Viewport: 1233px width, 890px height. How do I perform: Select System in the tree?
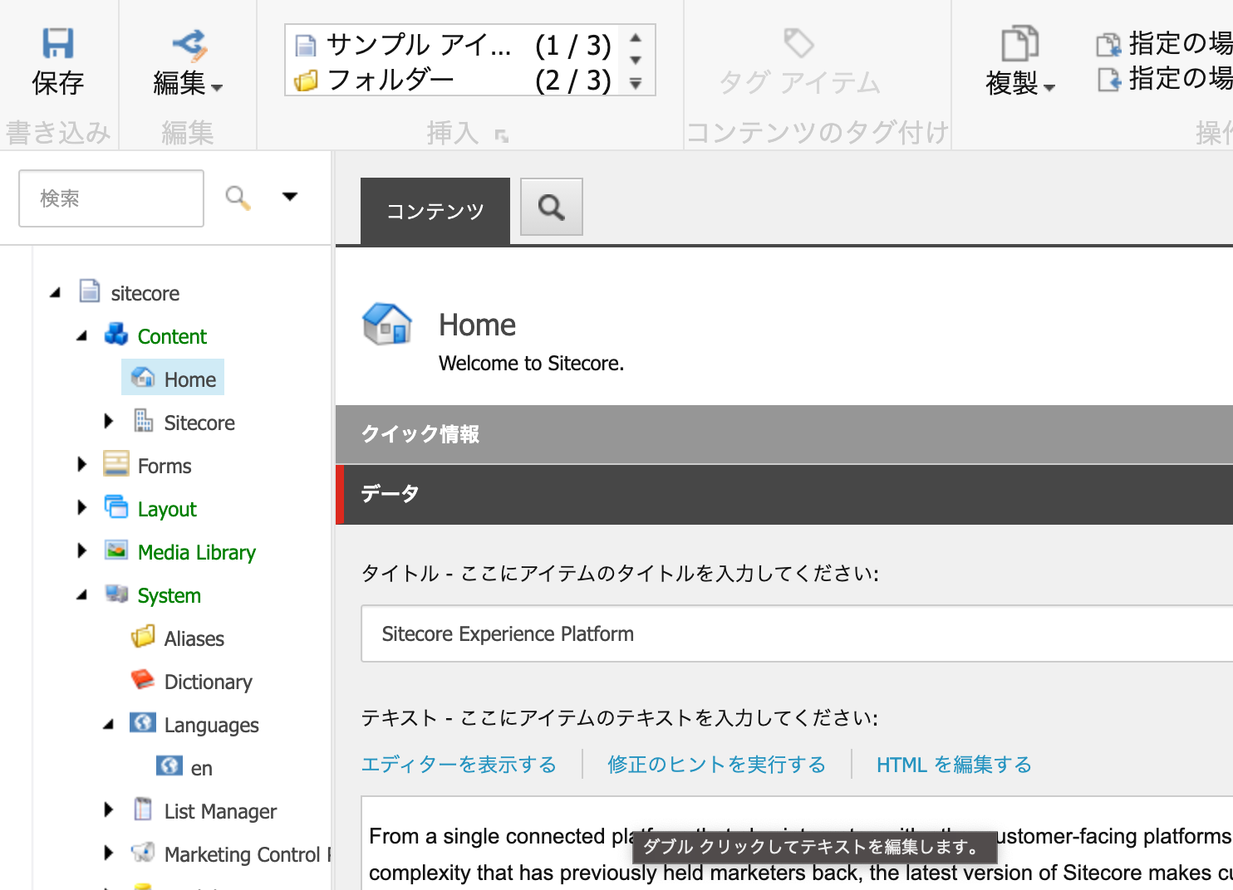(169, 595)
